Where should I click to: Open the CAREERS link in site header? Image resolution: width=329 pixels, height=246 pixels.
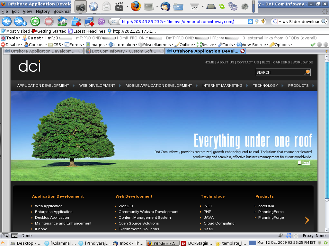point(281,62)
